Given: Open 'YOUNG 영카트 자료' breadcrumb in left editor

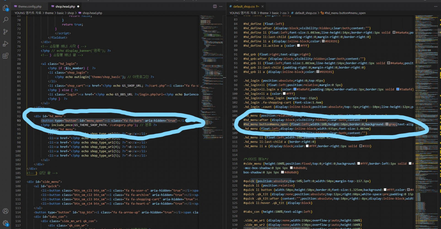Looking at the screenshot, I should 28,13.
